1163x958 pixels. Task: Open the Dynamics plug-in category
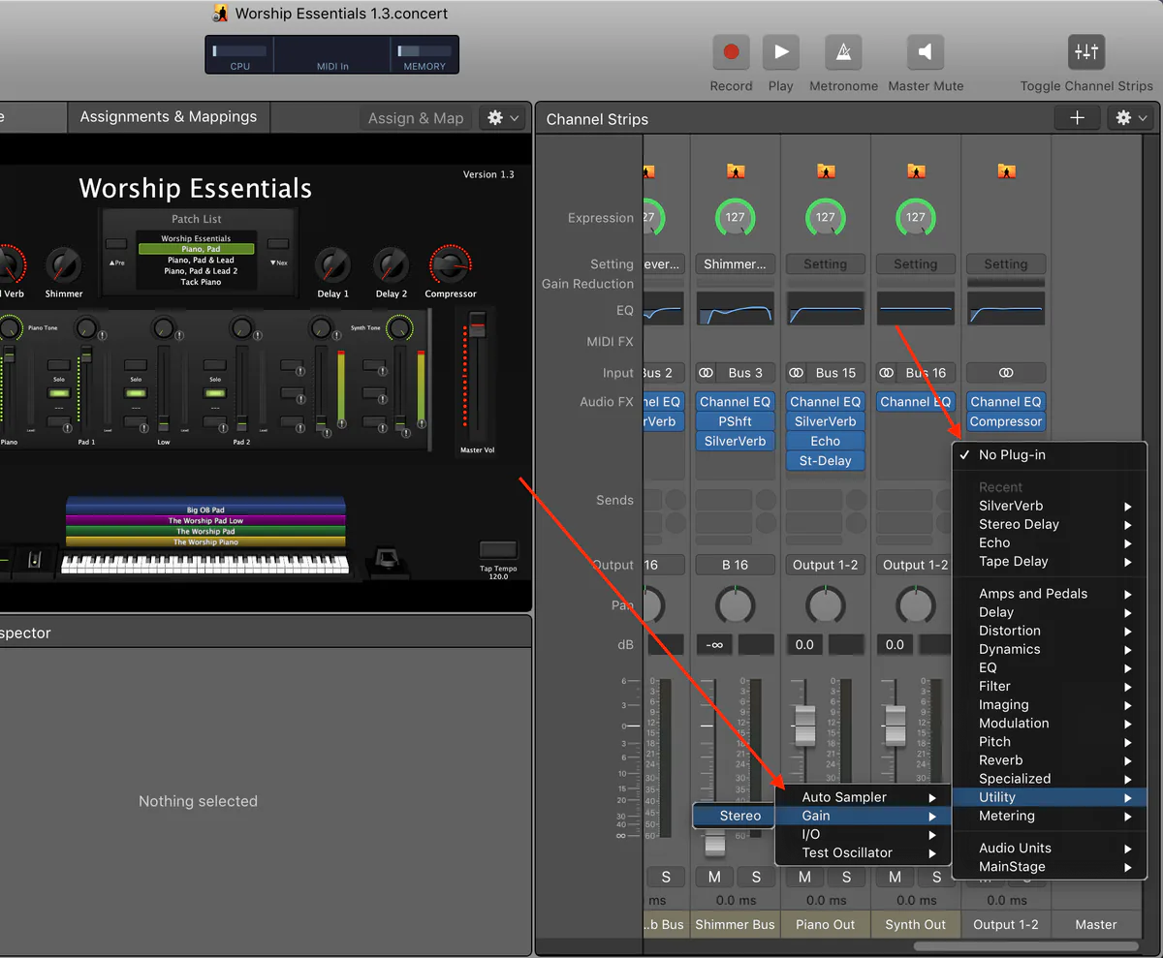[x=1050, y=650]
